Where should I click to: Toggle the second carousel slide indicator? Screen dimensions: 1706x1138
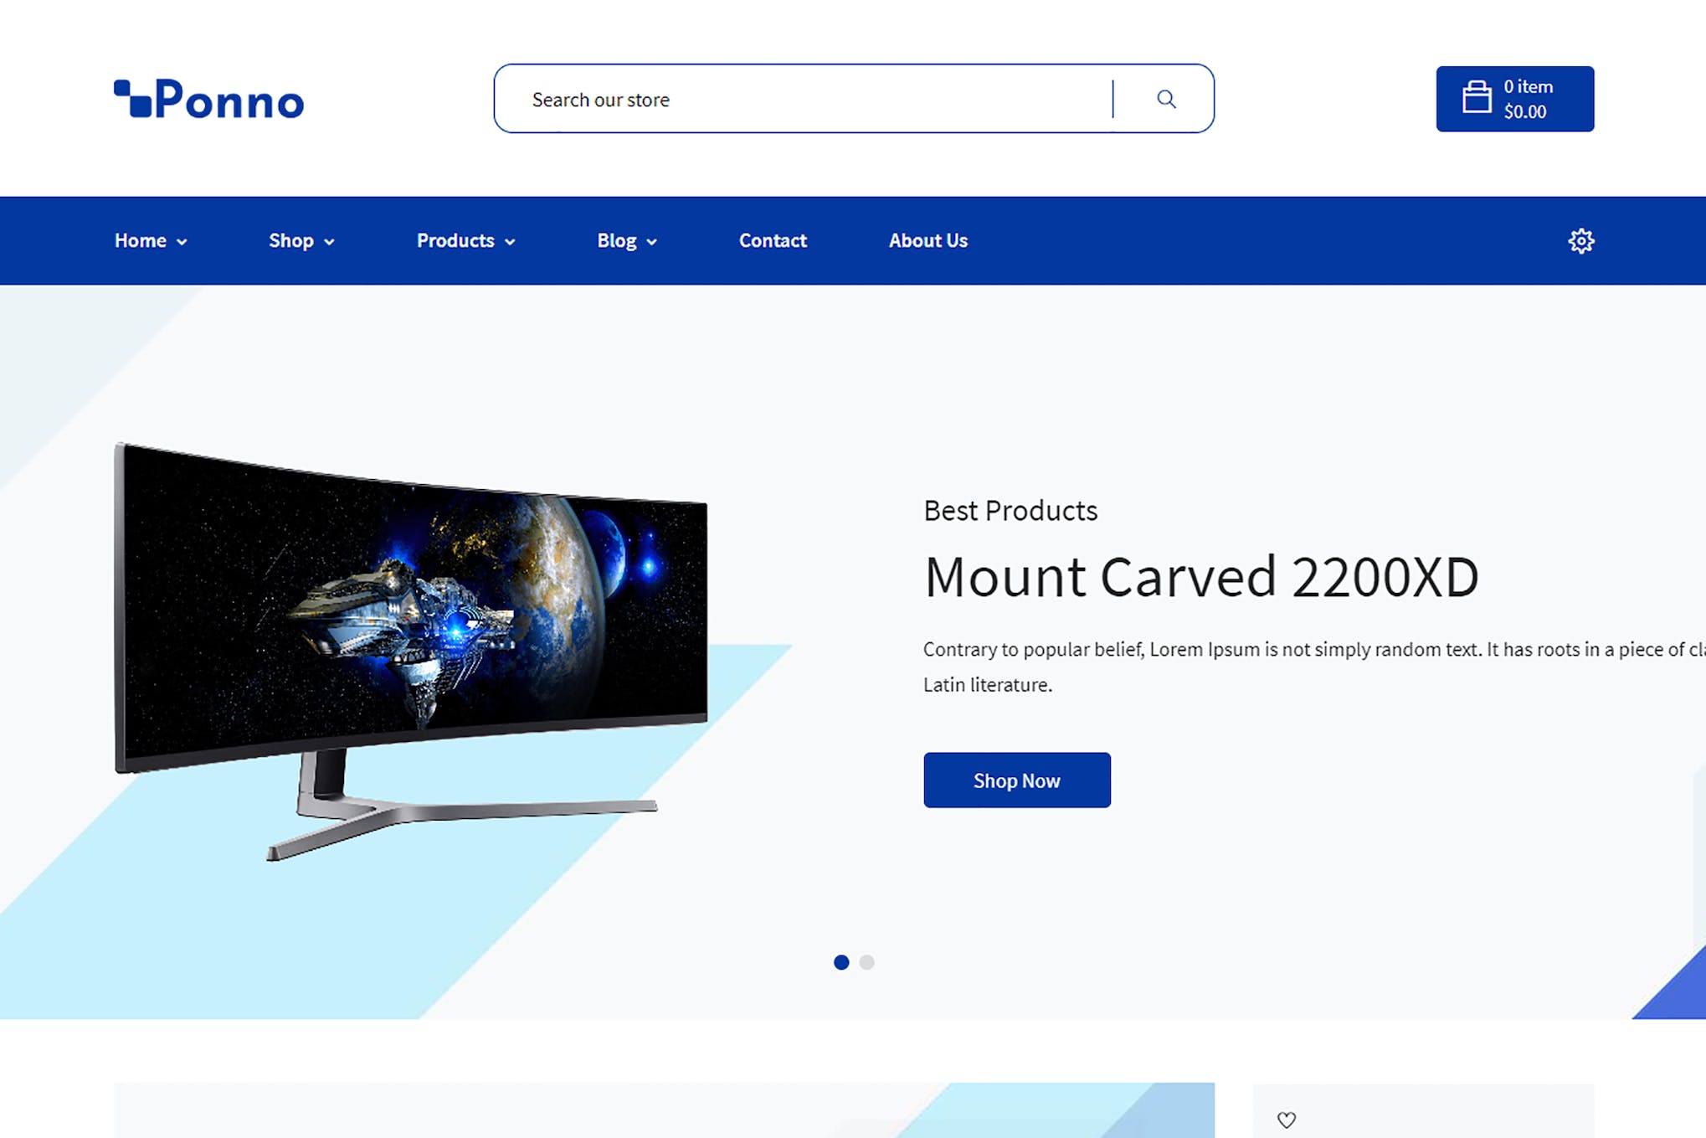(867, 961)
